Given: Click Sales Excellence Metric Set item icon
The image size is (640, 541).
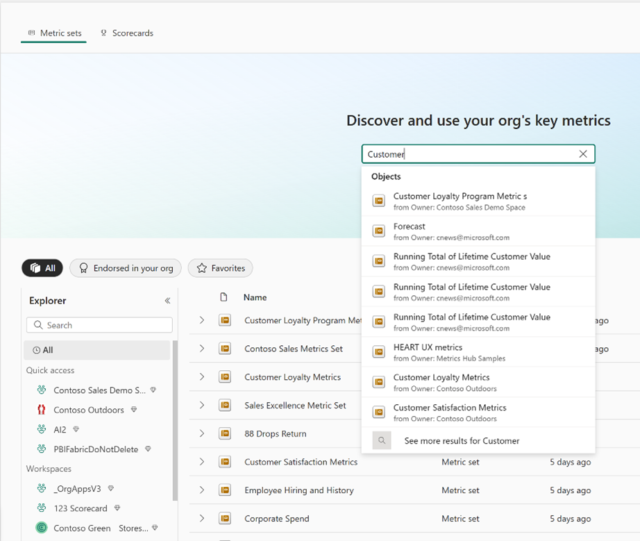Looking at the screenshot, I should 225,406.
